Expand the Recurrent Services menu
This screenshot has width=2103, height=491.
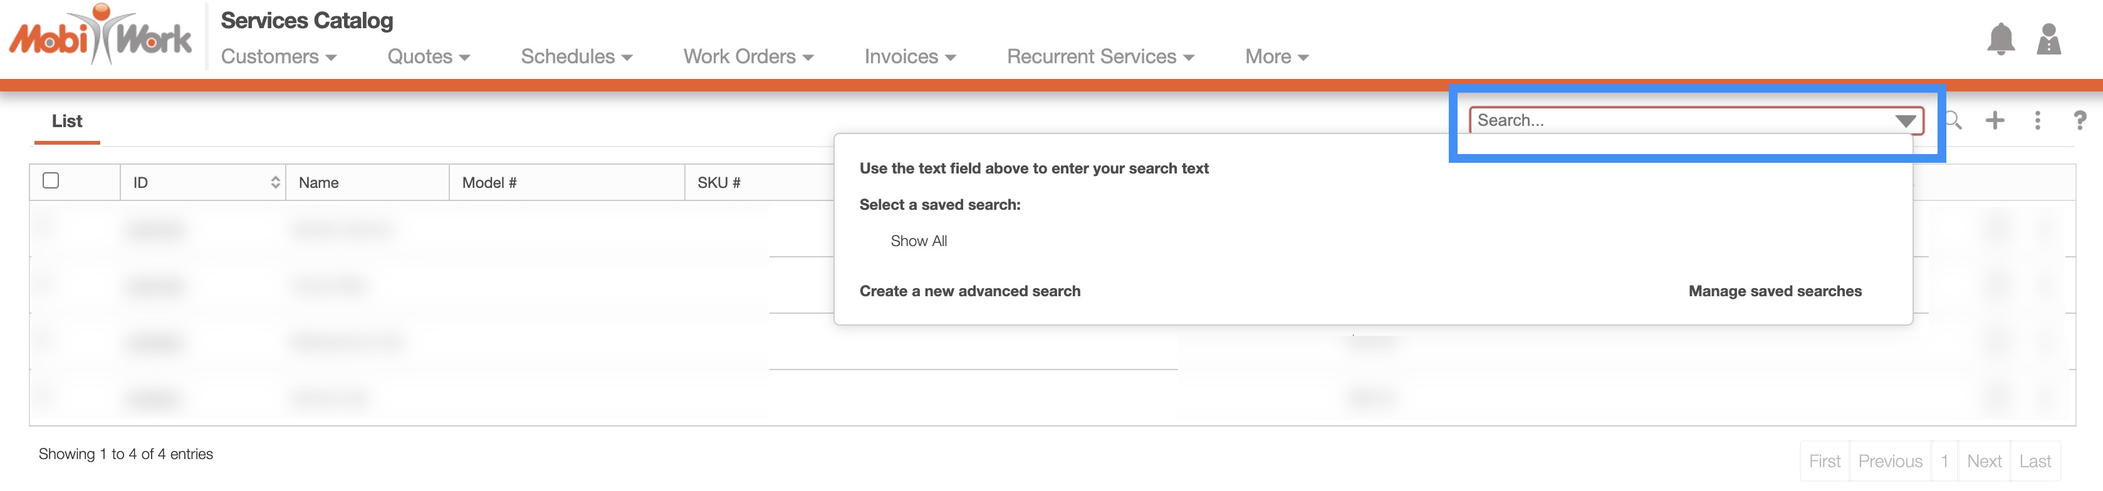[1100, 57]
